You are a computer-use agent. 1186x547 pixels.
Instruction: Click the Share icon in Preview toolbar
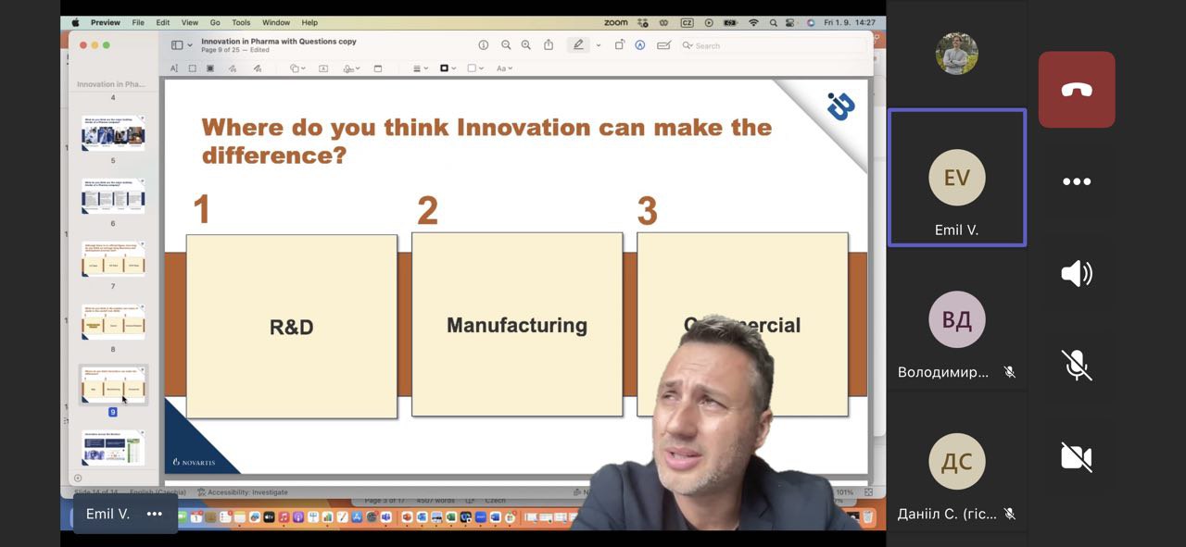tap(549, 45)
